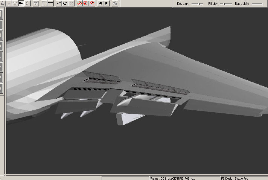
Task: Click the binoculars find icon
Action: point(115,3)
